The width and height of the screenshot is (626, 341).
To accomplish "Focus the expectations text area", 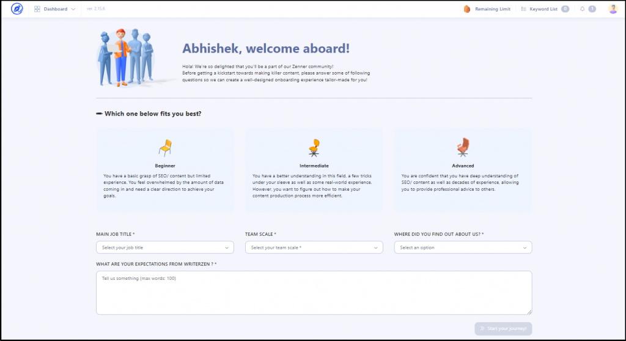I will [314, 293].
